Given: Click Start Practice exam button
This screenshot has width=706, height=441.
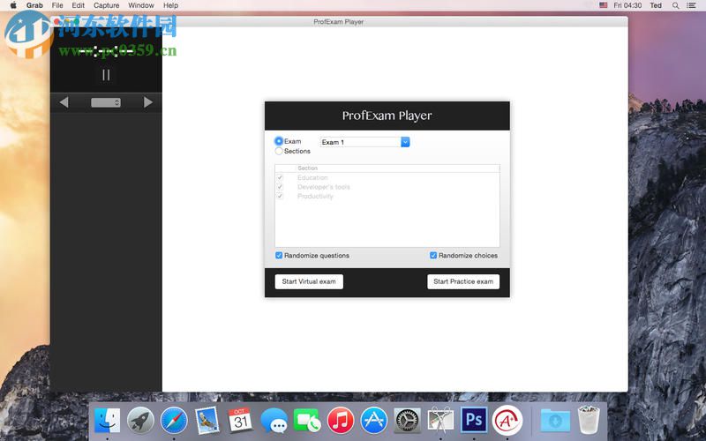Looking at the screenshot, I should pyautogui.click(x=463, y=281).
